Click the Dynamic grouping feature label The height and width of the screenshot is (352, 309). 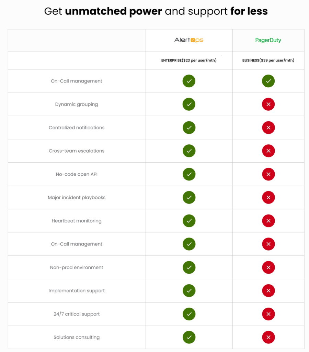point(76,104)
